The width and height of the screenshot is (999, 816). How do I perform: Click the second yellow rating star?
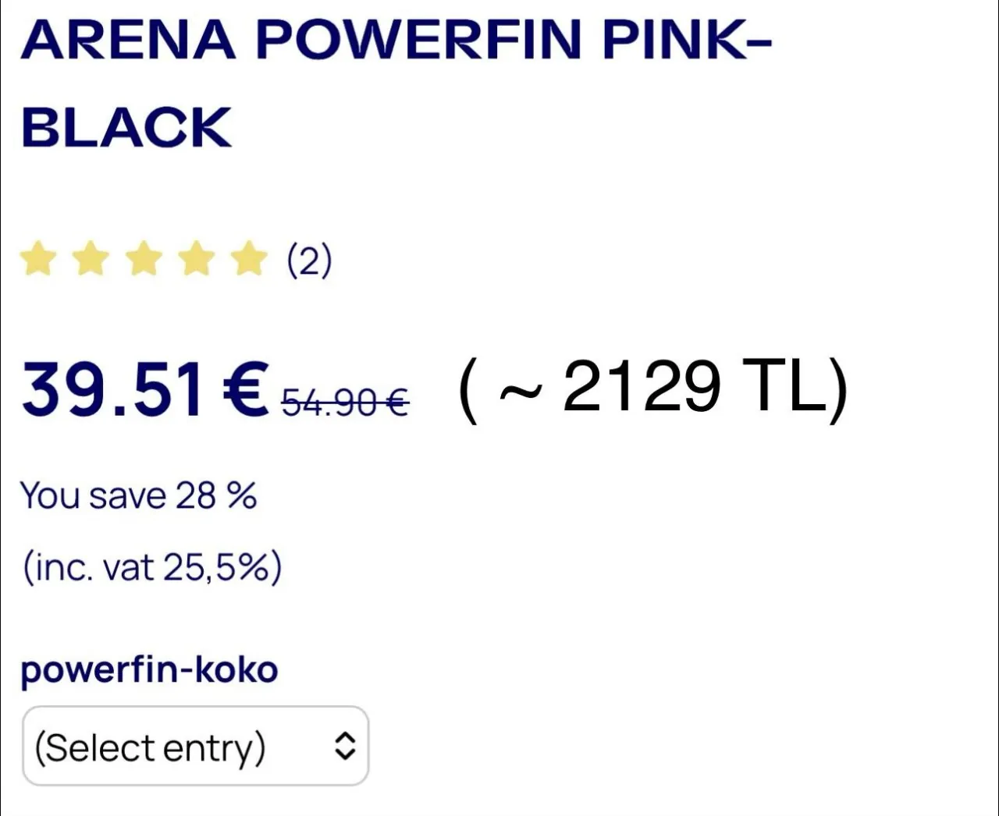pos(91,259)
